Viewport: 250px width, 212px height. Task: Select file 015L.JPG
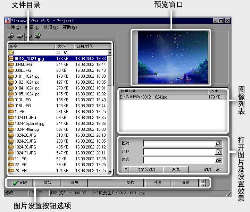pos(58,105)
